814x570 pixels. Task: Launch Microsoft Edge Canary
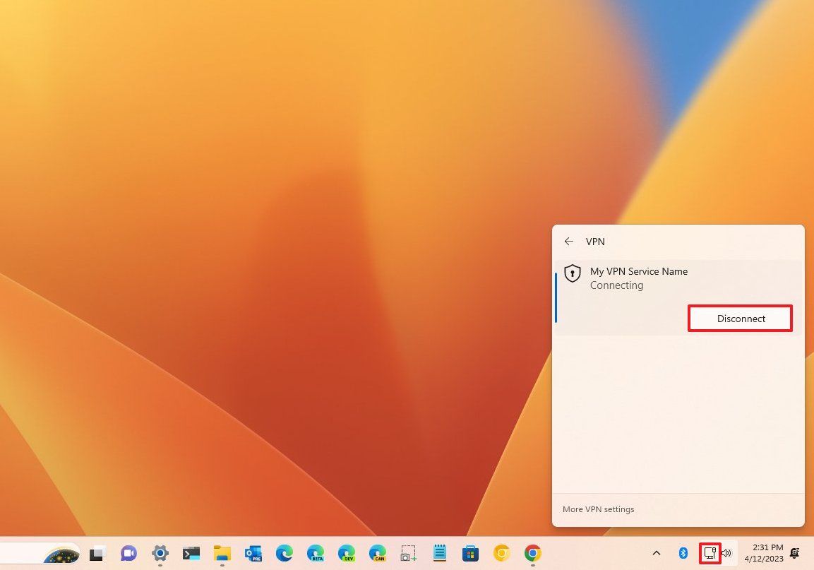click(378, 553)
